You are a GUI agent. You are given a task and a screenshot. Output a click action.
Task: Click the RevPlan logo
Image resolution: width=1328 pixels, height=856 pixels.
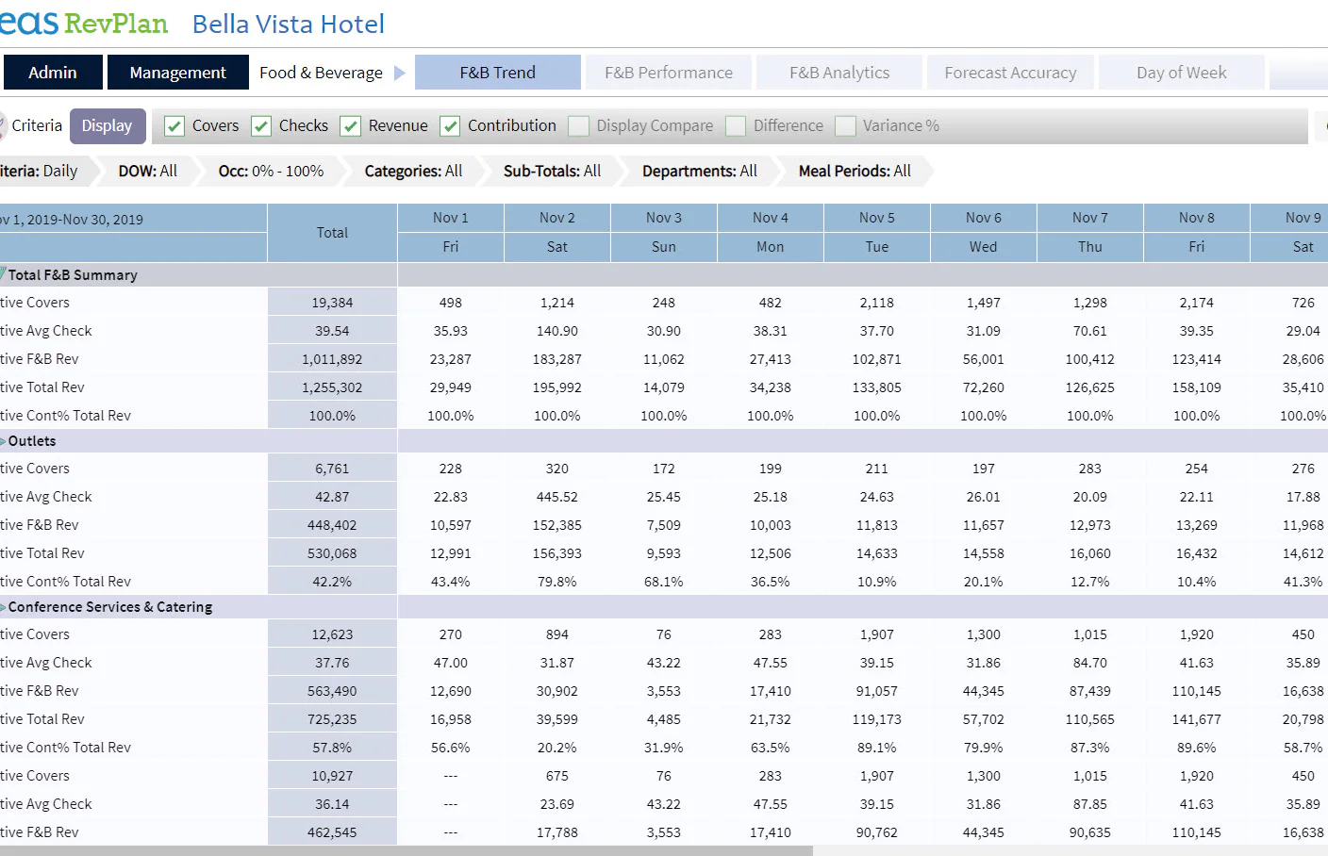click(83, 23)
